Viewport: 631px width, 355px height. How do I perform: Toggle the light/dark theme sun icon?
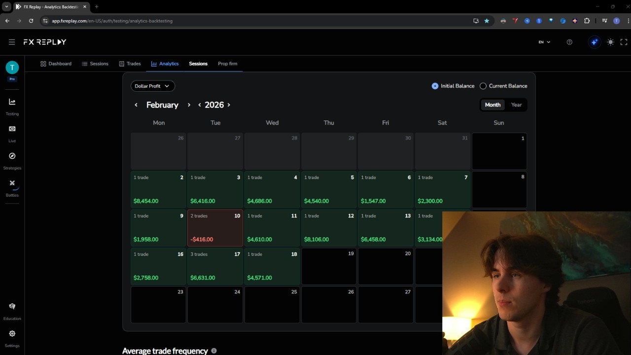pos(610,42)
